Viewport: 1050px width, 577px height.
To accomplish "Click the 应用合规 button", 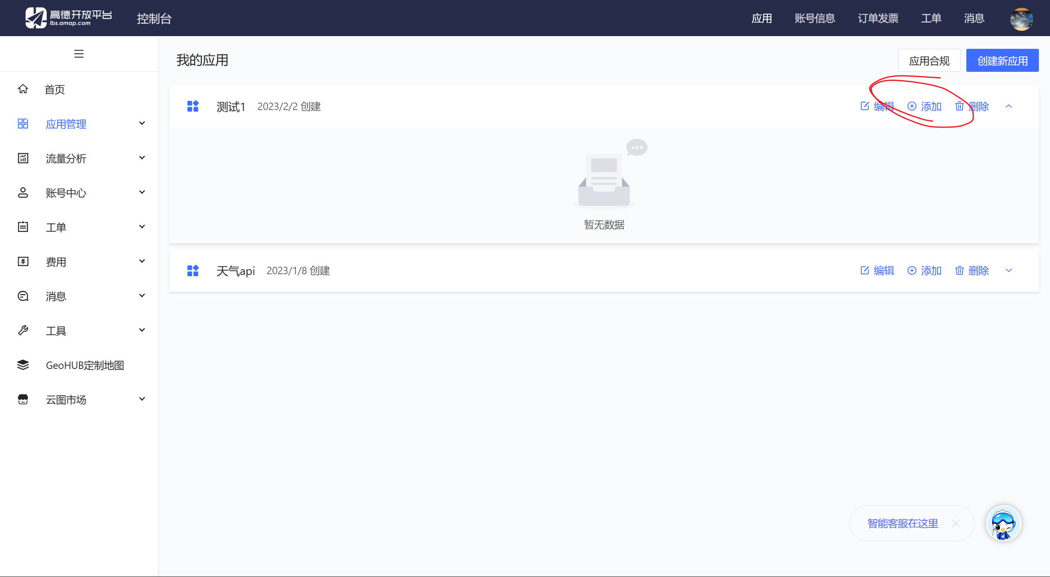I will pos(929,61).
